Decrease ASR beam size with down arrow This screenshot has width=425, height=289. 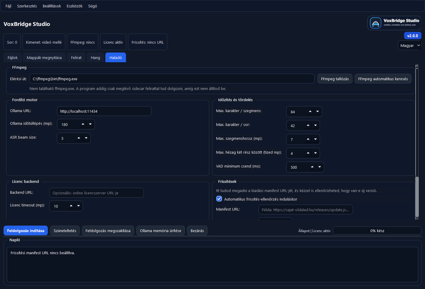point(86,138)
